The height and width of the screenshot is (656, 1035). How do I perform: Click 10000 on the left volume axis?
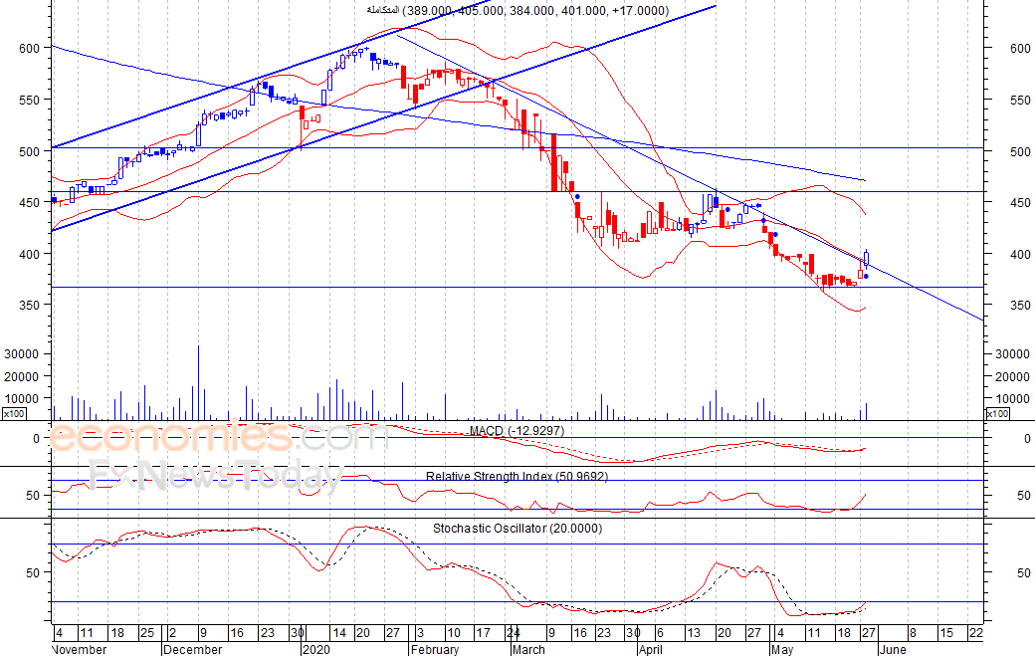(22, 398)
